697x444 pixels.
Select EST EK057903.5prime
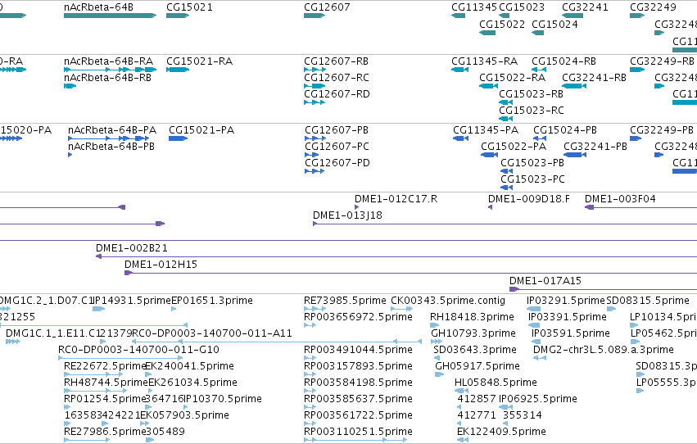click(143, 424)
